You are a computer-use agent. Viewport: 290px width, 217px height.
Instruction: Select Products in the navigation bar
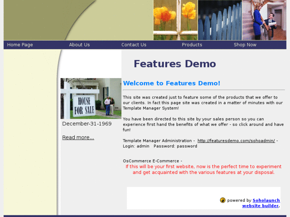(192, 45)
